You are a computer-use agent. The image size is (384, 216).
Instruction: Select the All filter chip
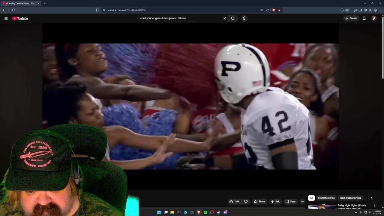[x=311, y=198]
